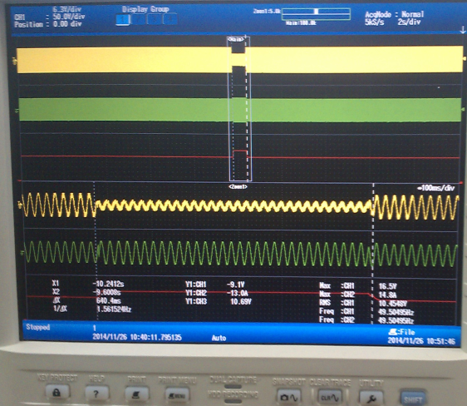467x406 pixels.
Task: Select Display Group 1 tab
Action: [x=123, y=20]
